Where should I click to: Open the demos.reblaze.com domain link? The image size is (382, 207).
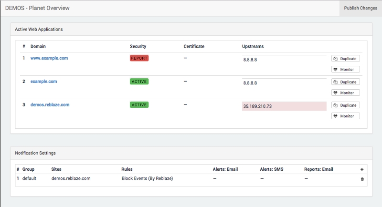coord(50,105)
